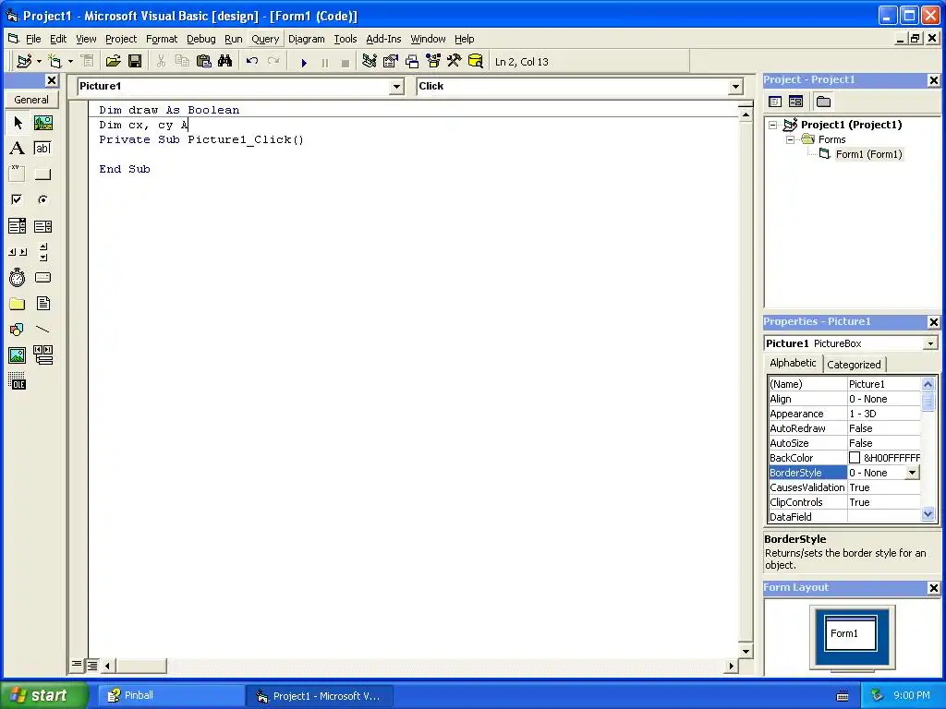Open the Data View Window toolbar icon
Screen dimensions: 946x709
476,62
